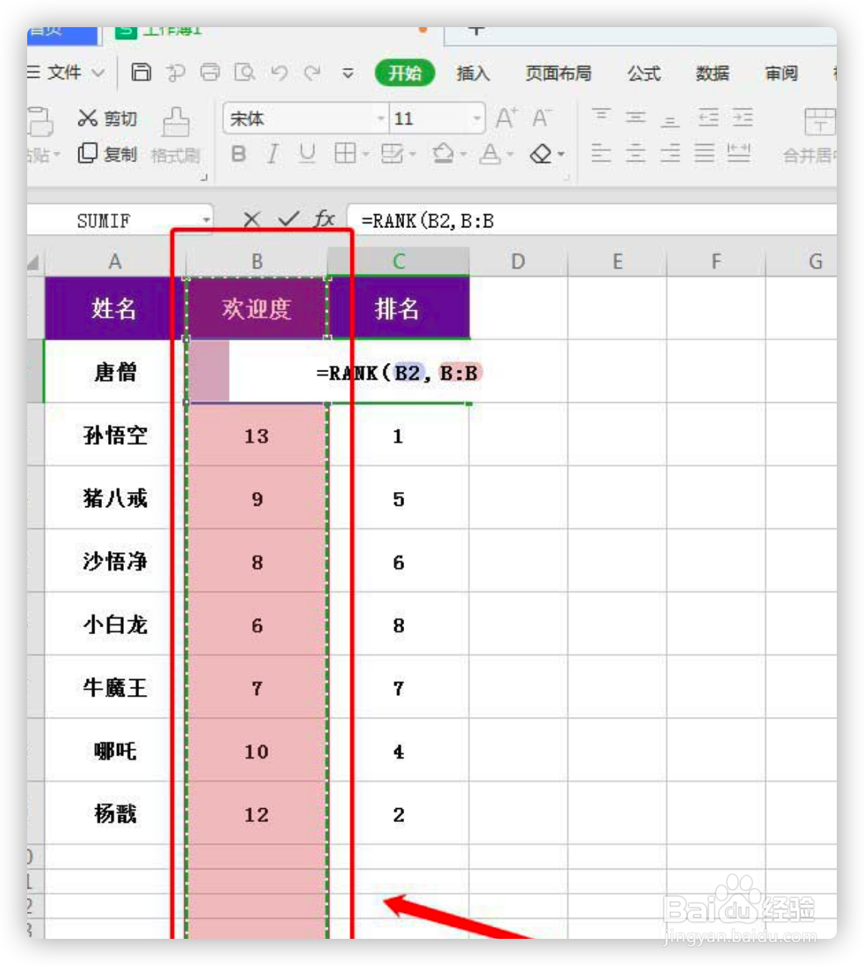
Task: Click the increase indent icon
Action: 743,117
